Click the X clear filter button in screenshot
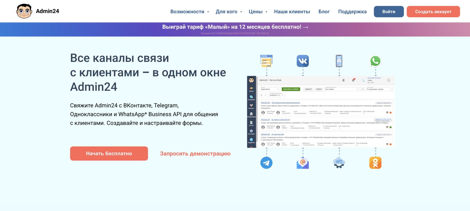 pyautogui.click(x=363, y=89)
